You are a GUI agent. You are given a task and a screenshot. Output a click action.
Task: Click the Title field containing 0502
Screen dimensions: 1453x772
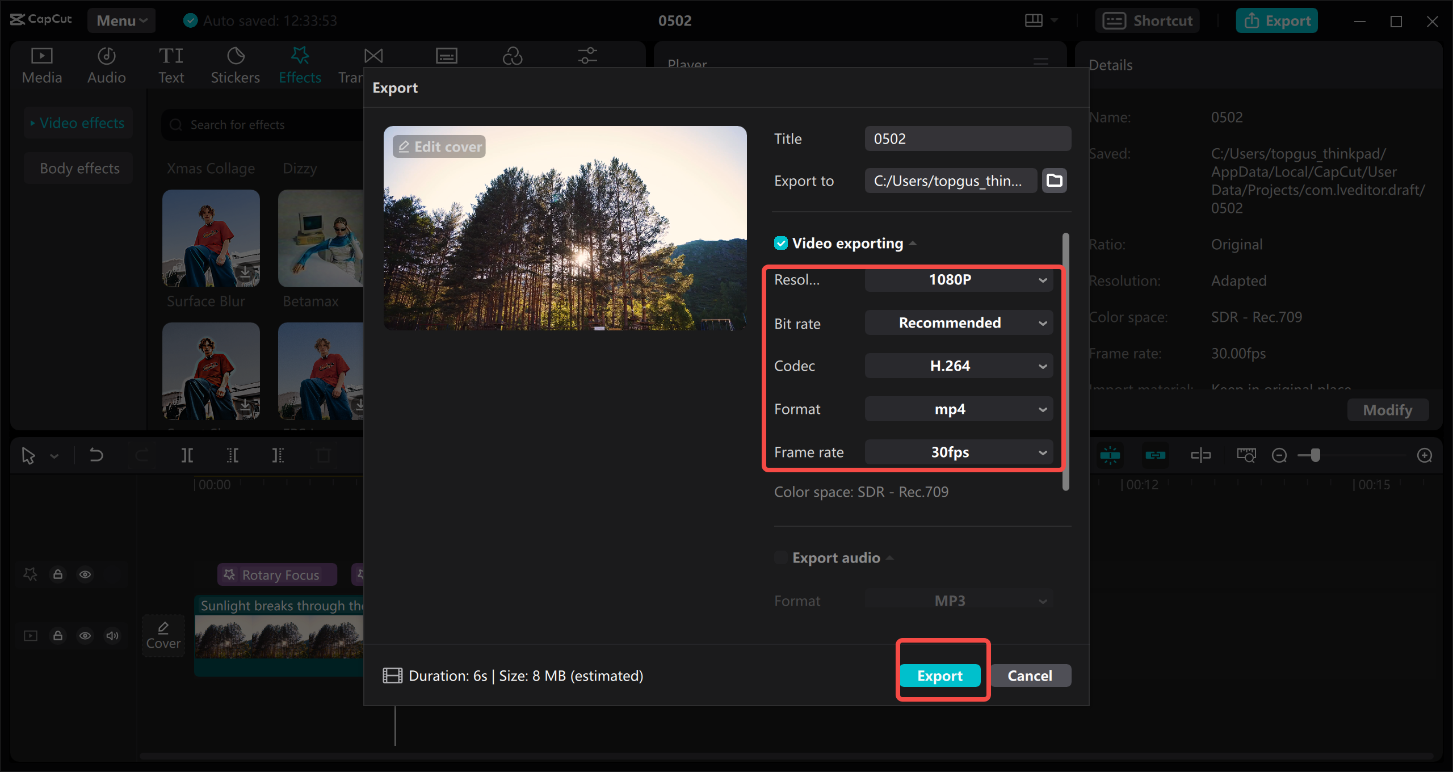tap(967, 138)
